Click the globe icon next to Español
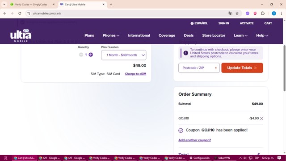 point(192,23)
